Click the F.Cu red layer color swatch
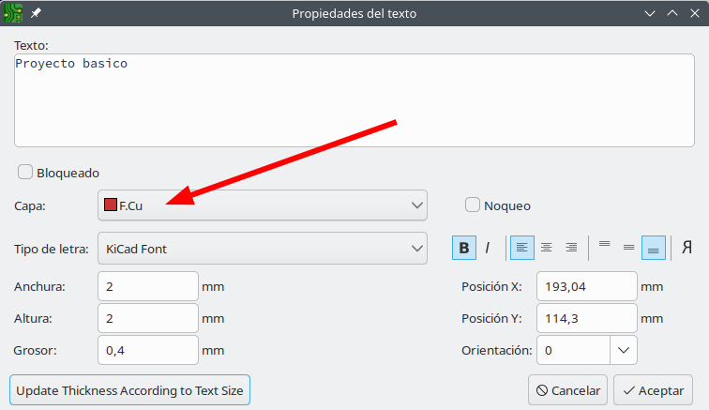 [x=111, y=205]
